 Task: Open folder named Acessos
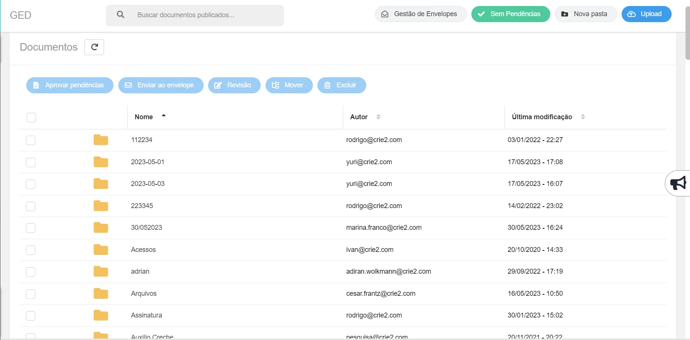143,250
